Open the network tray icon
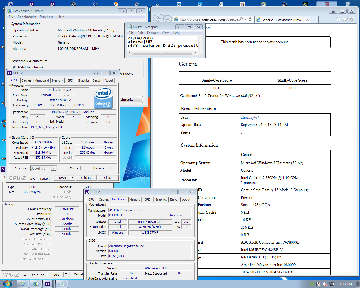Screen dimensions: 360x288 [x=332, y=284]
